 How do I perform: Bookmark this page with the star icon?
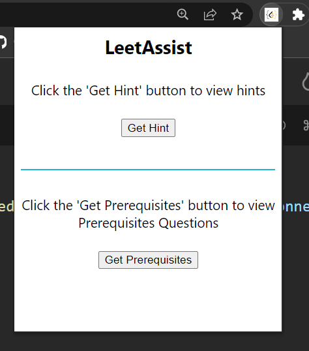click(x=237, y=15)
